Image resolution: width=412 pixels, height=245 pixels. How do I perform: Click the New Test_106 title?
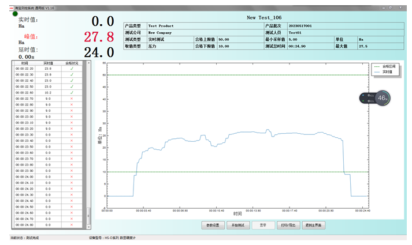tap(264, 17)
